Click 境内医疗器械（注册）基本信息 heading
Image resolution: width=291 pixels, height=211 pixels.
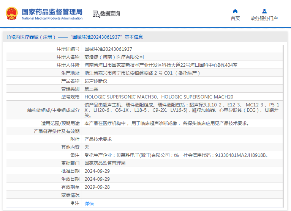tap(75, 37)
